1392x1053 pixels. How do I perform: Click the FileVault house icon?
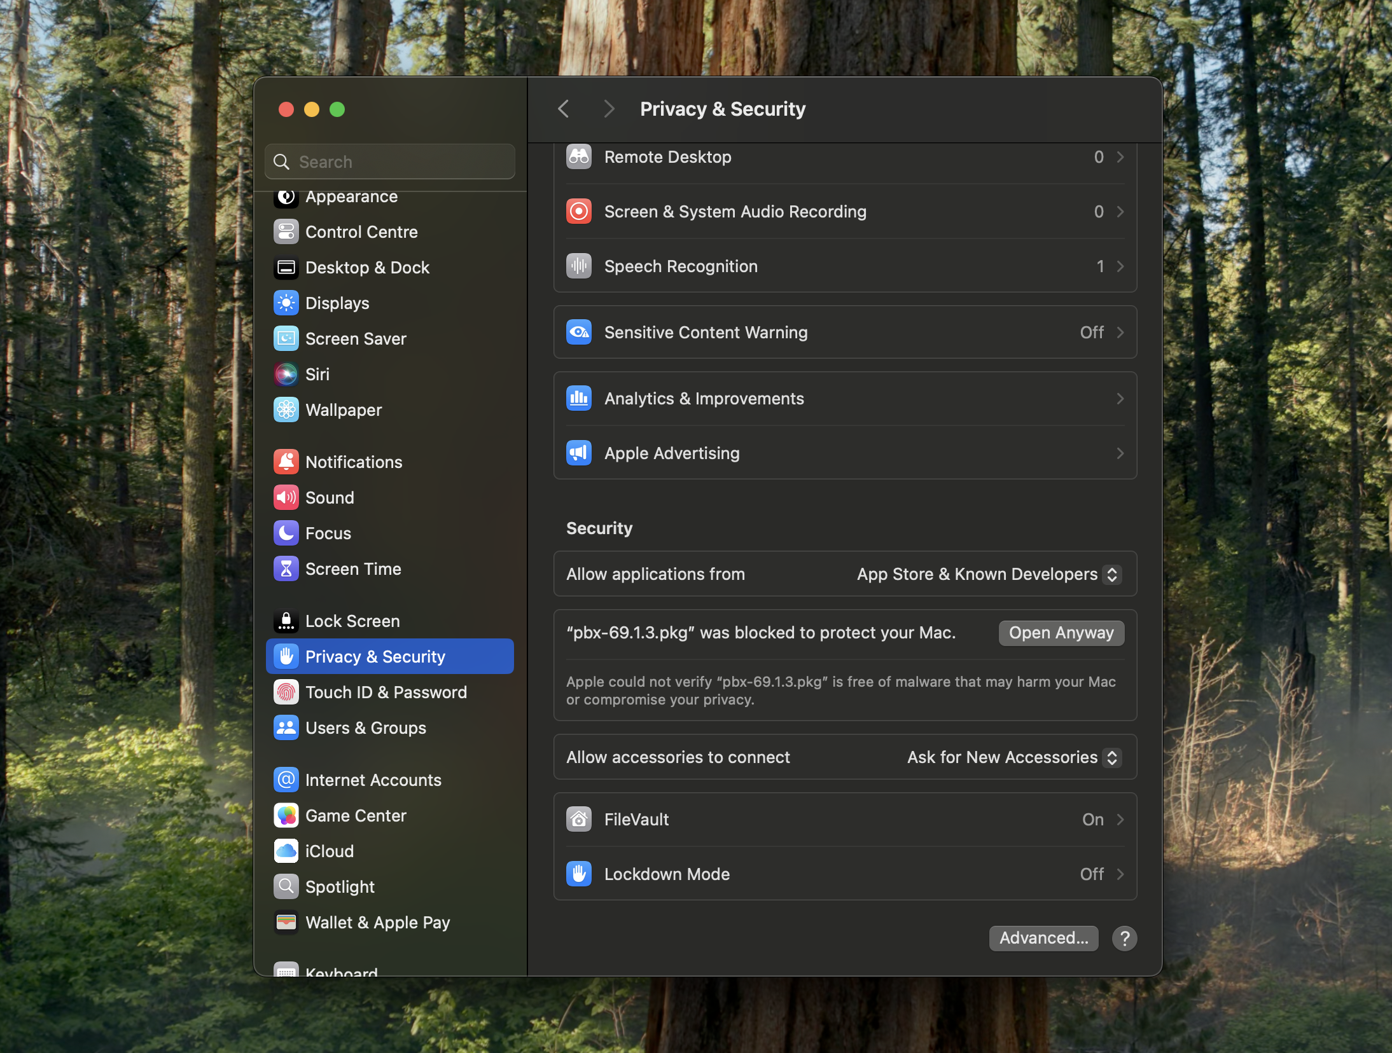tap(578, 819)
